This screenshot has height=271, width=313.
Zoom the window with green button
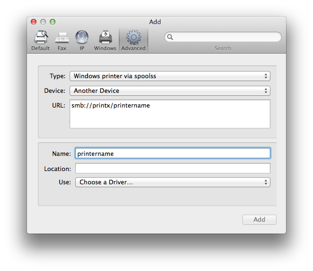pos(53,22)
